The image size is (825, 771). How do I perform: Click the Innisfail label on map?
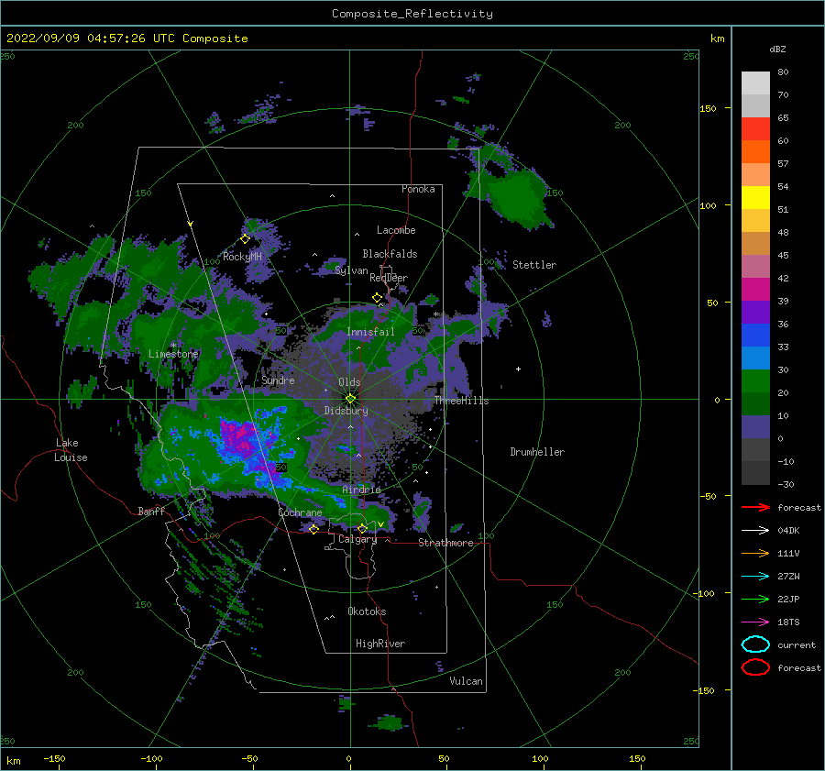(x=370, y=332)
